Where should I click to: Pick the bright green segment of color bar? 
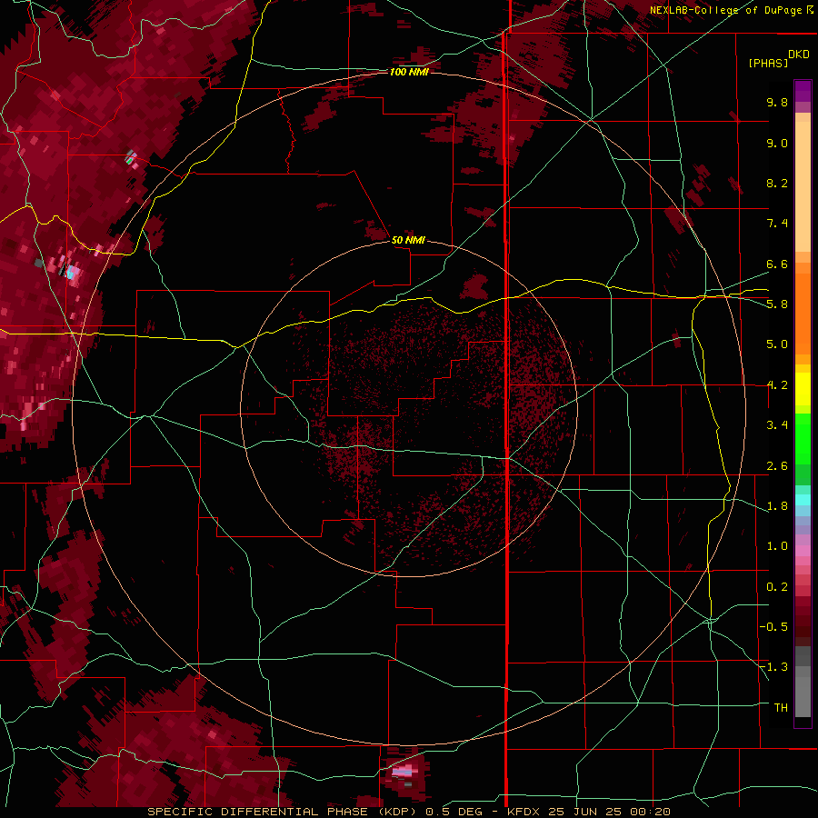pos(803,438)
